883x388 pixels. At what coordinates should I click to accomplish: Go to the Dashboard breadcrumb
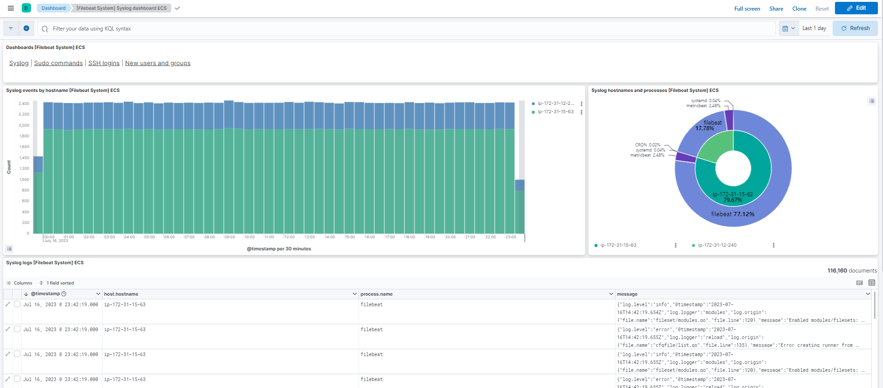[x=54, y=8]
